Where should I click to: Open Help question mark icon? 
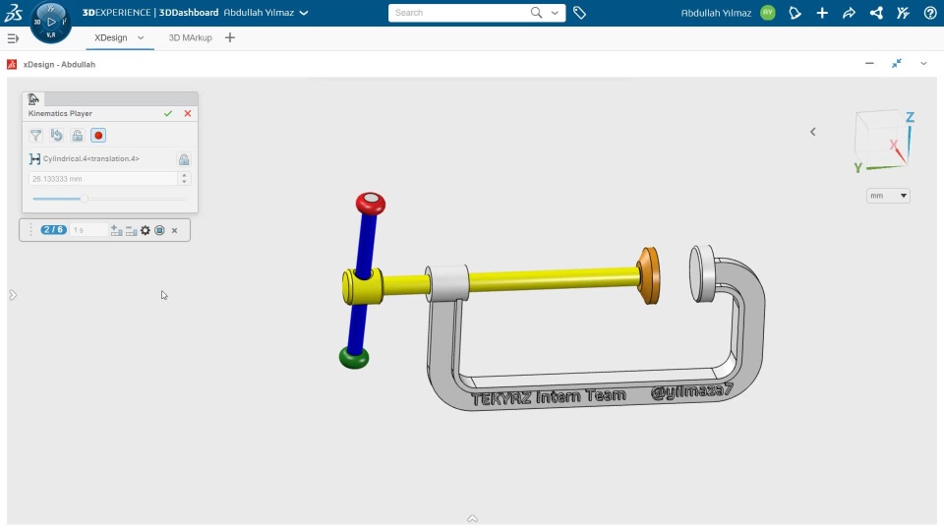coord(929,13)
